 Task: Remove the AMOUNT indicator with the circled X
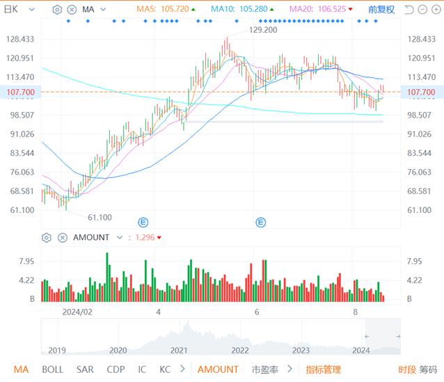pyautogui.click(x=62, y=237)
